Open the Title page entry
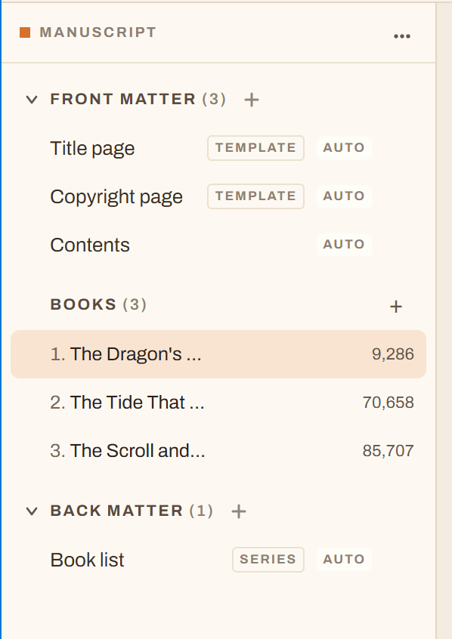 click(92, 149)
